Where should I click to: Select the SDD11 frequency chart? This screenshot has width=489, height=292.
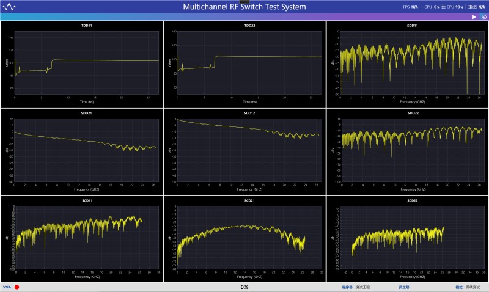tap(408, 64)
